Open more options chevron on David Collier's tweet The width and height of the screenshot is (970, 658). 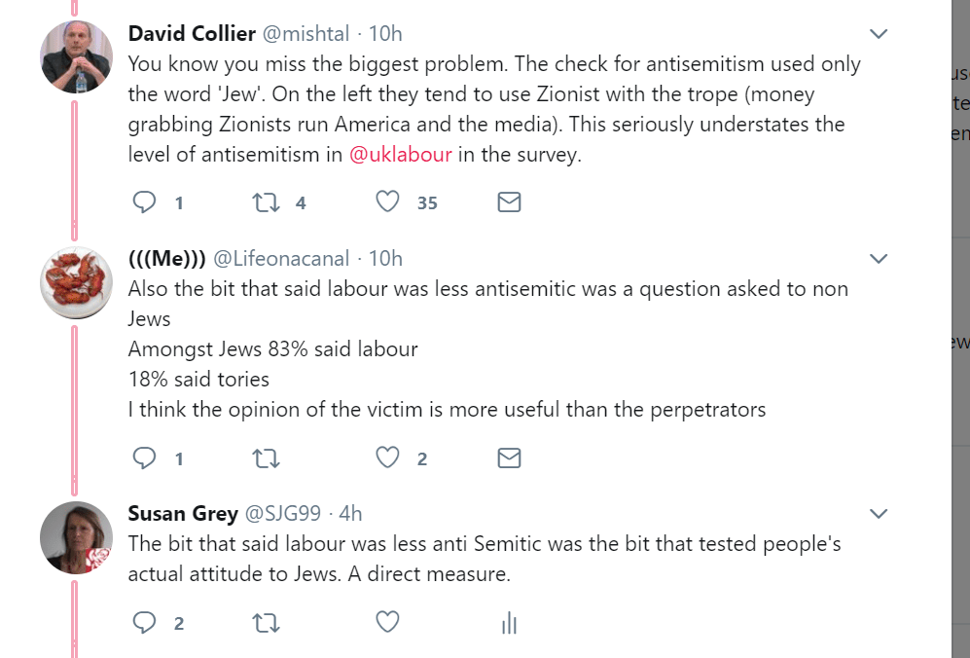pos(879,35)
